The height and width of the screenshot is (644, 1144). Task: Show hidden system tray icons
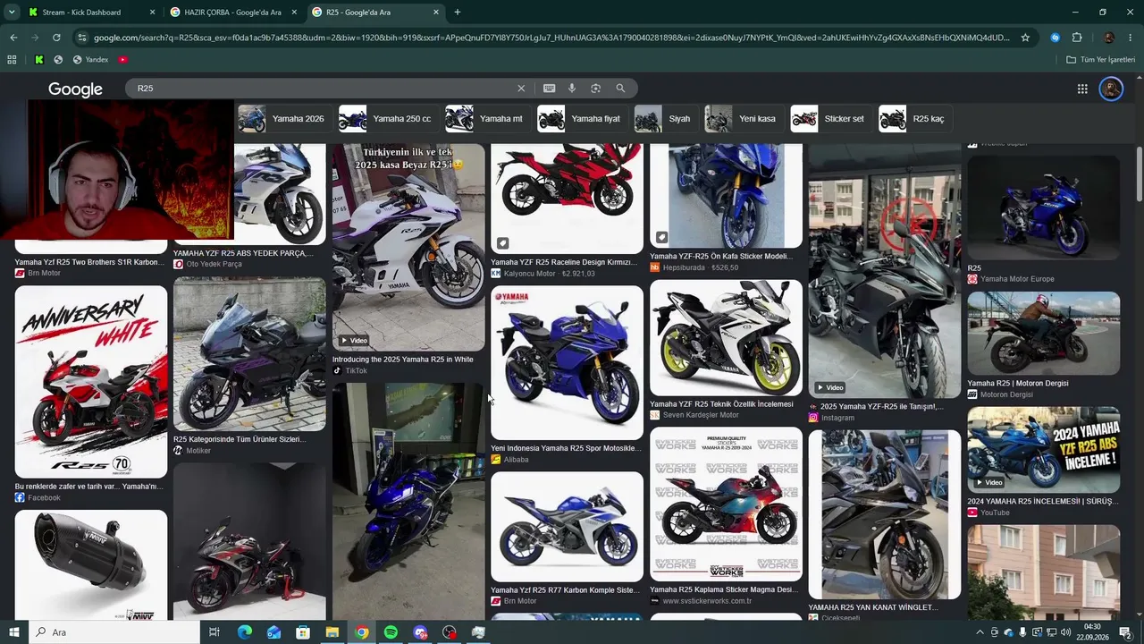(980, 632)
